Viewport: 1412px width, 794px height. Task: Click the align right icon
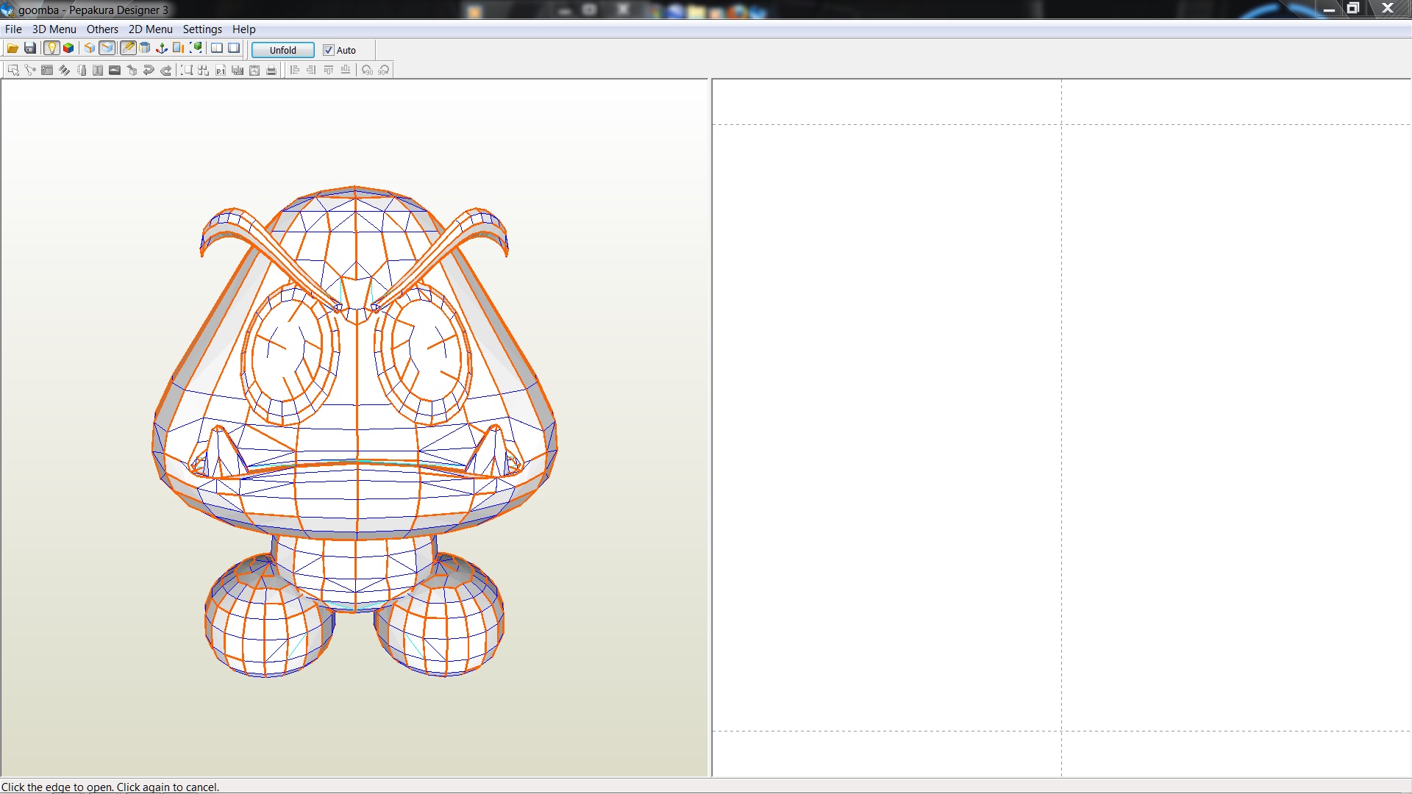point(312,71)
